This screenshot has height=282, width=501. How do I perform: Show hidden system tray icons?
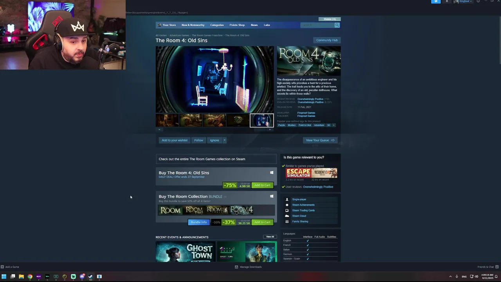[450, 277]
